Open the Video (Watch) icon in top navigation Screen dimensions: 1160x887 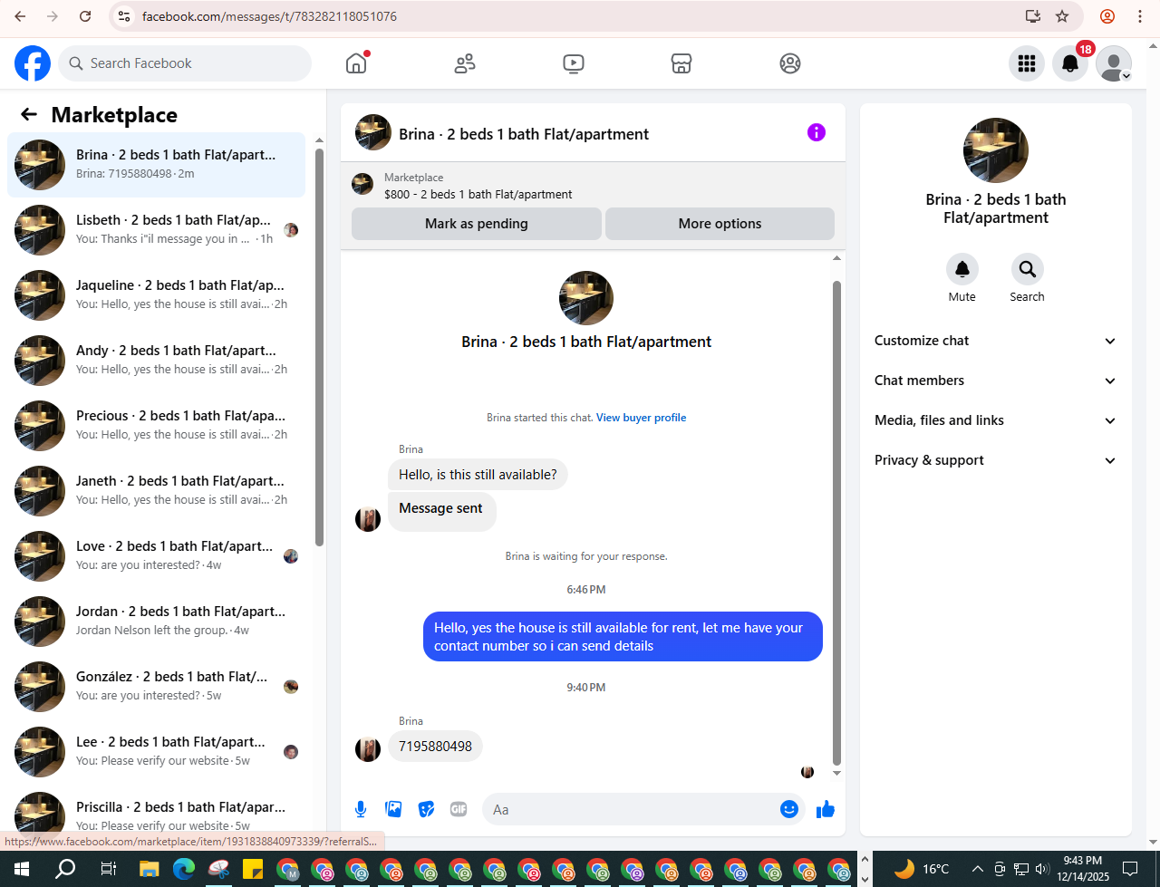point(573,63)
